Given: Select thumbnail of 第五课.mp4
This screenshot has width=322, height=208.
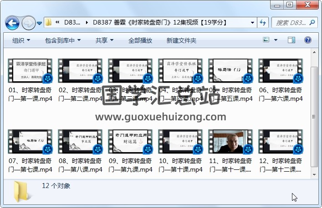Looking at the screenshot, I should pos(230,71).
